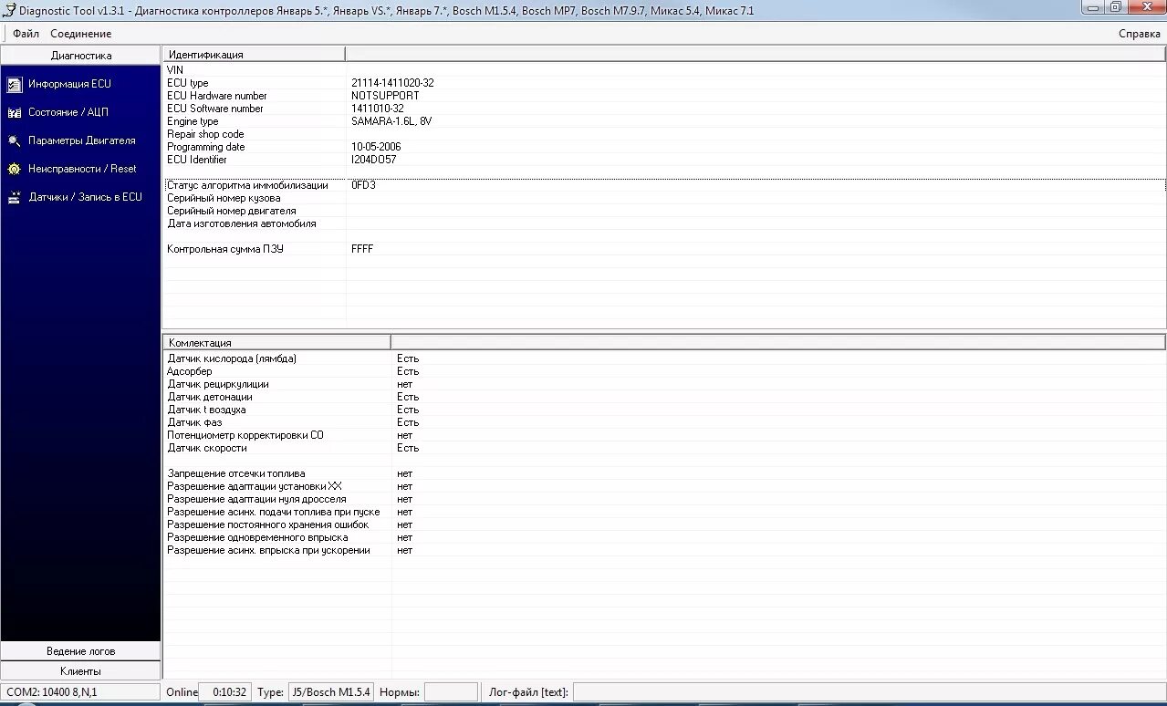This screenshot has width=1167, height=706.
Task: Select Запрещение отсечки топлива row
Action: 664,473
